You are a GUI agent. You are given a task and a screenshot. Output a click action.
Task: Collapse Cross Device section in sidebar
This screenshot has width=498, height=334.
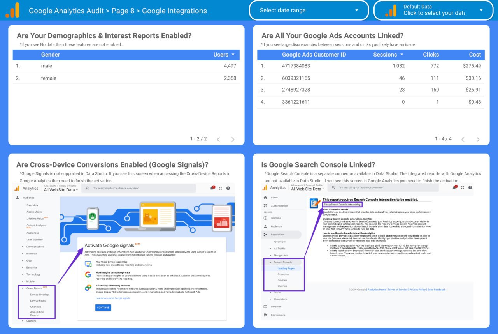(23, 288)
